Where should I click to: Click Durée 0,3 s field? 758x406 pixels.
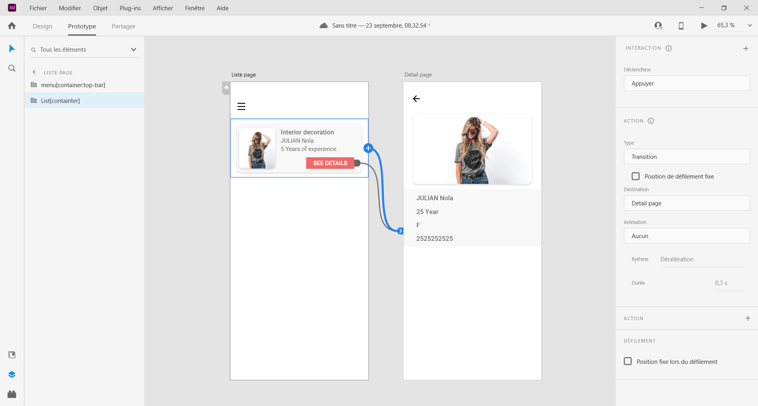(x=729, y=283)
